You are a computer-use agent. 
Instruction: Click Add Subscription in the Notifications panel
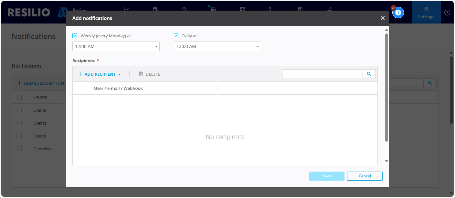coord(41,83)
